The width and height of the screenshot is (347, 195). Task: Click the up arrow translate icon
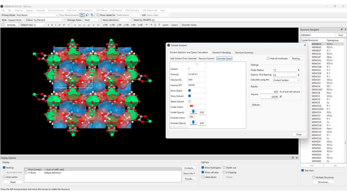click(159, 25)
